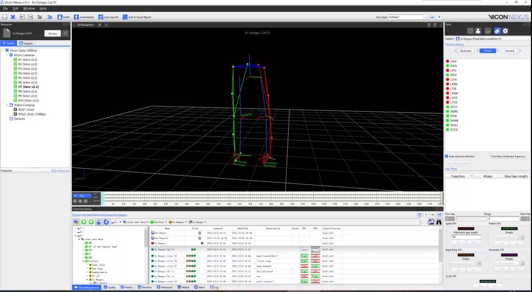Sort by the Trajectory column arrow
This screenshot has width=532, height=292.
click(471, 176)
